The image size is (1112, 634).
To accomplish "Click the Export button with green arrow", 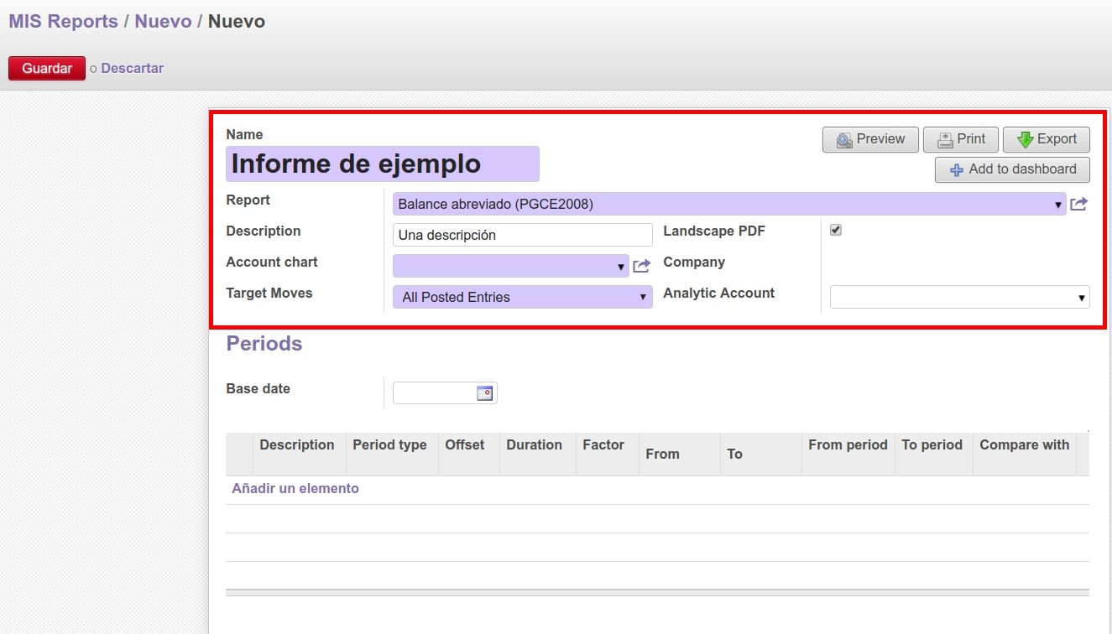I will click(x=1046, y=139).
